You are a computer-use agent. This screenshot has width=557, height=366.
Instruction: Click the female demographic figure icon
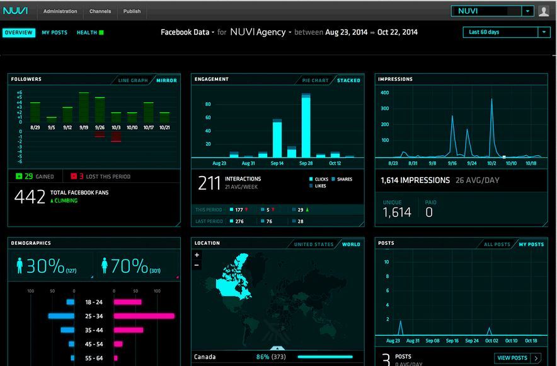(105, 266)
